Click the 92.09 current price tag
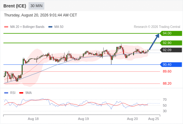This screenshot has width=183, height=124. pyautogui.click(x=171, y=50)
